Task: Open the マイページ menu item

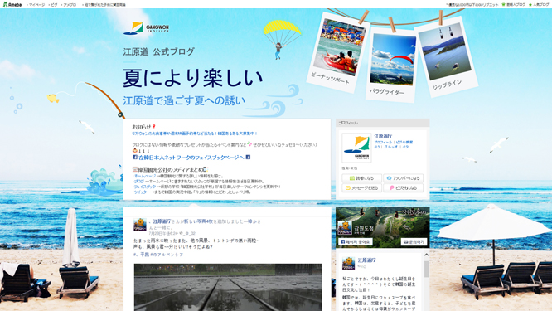Action: pyautogui.click(x=36, y=5)
